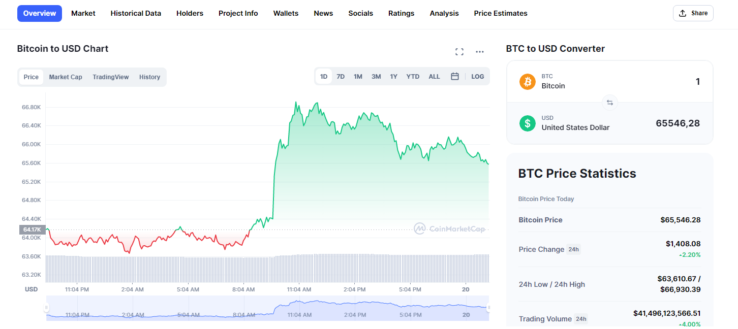738x329 pixels.
Task: Open the fullscreen chart icon
Action: [459, 52]
